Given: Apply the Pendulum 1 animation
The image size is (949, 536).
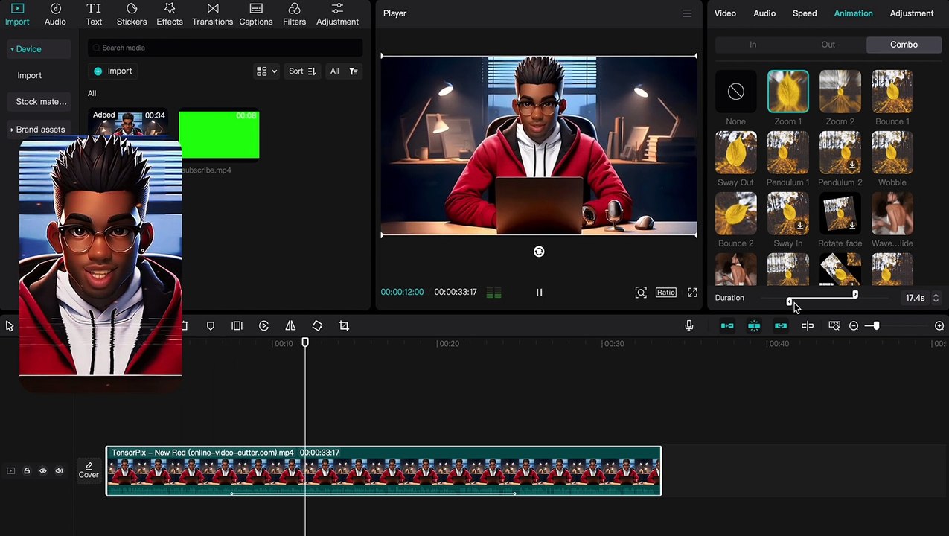Looking at the screenshot, I should click(788, 153).
